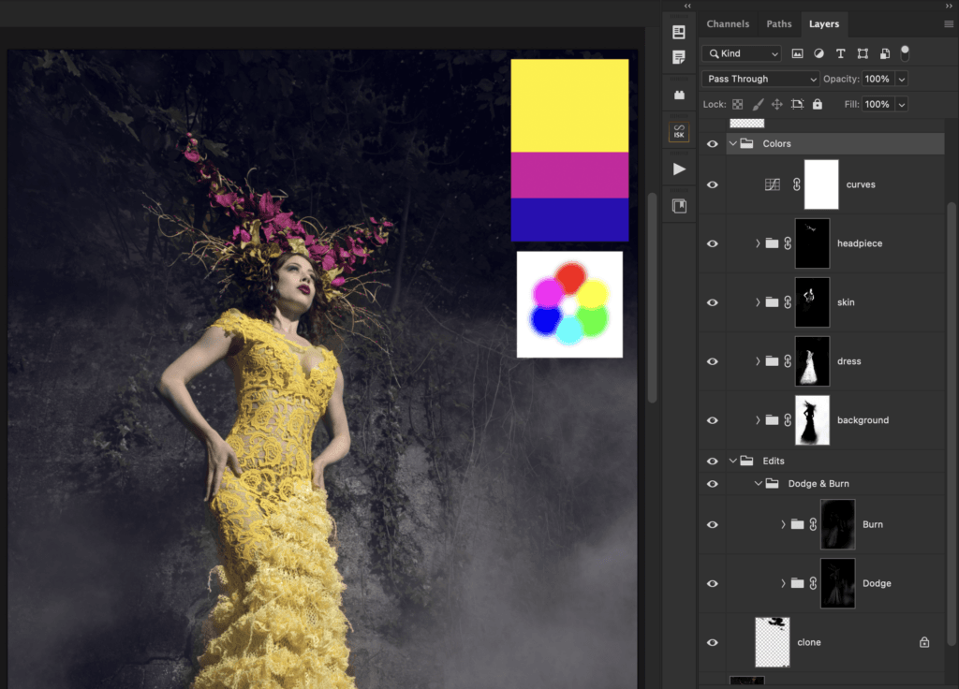Screen dimensions: 959x689
Task: Toggle visibility of the clone layer
Action: (x=713, y=642)
